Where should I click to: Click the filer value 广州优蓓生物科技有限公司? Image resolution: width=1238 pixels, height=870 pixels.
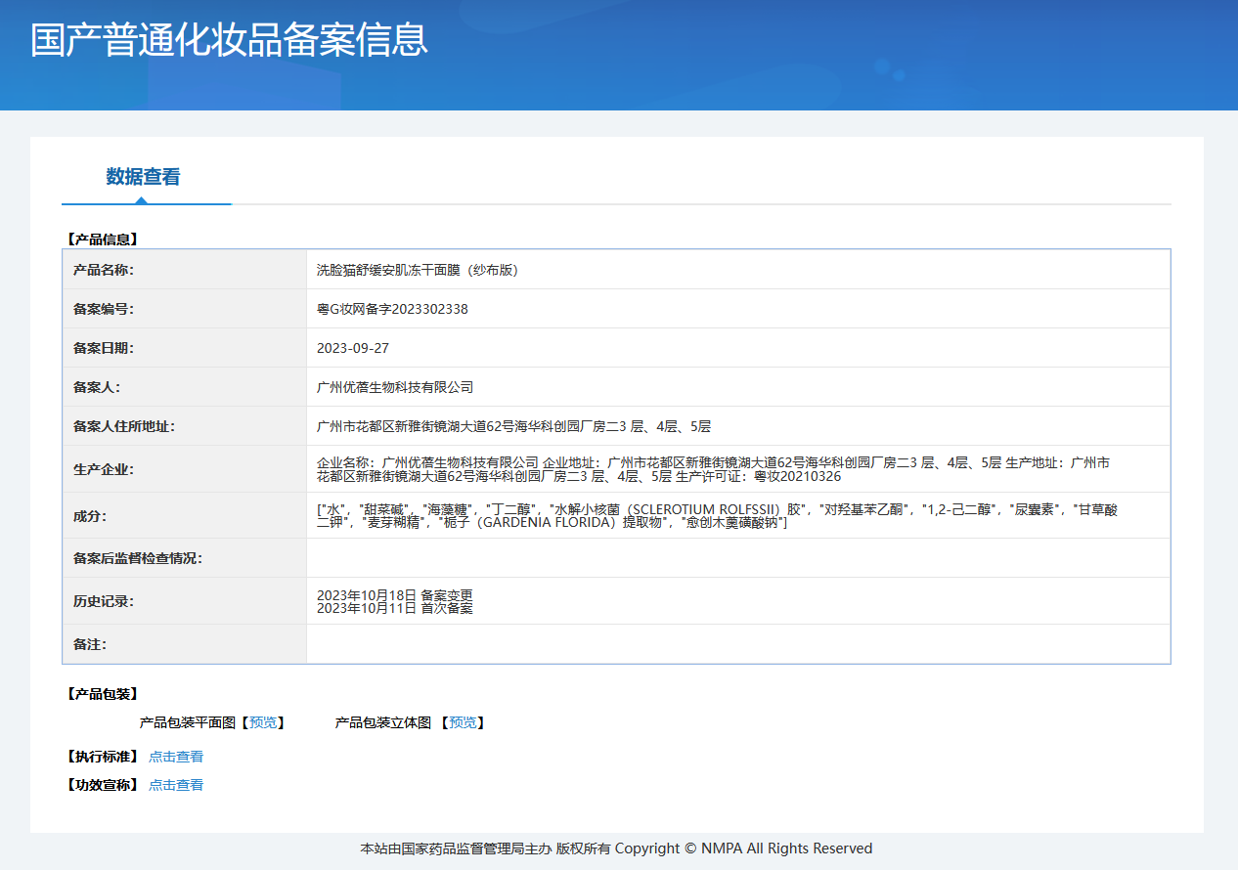tap(395, 387)
